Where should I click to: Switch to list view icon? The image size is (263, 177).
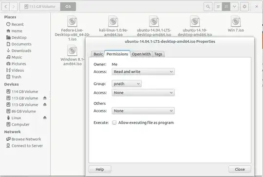pos(218,7)
